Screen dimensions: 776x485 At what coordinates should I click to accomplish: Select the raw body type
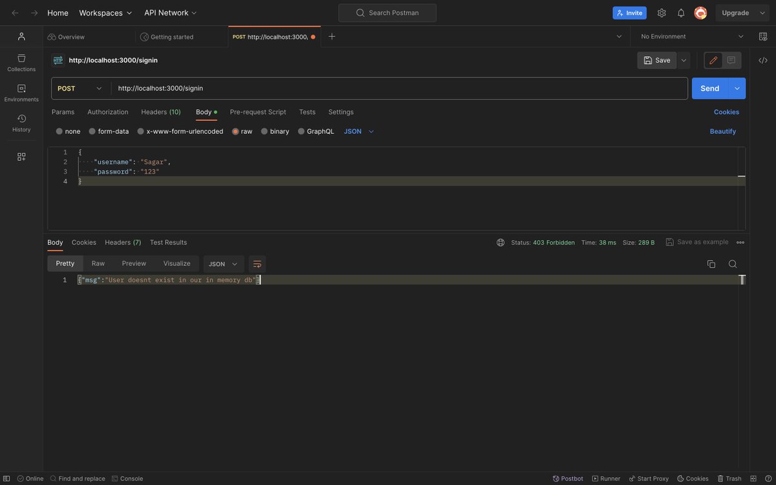tap(242, 131)
